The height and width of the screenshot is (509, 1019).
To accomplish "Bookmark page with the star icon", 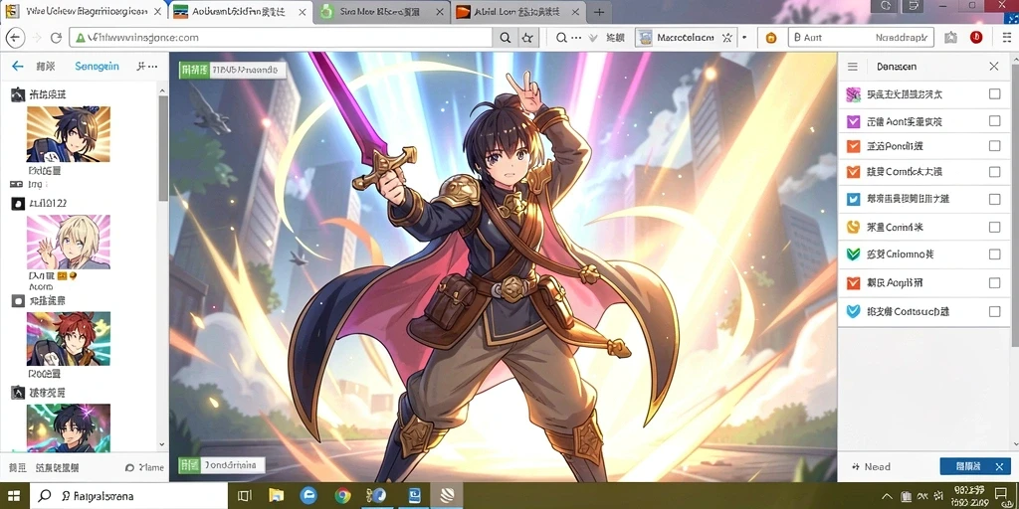I will 527,38.
